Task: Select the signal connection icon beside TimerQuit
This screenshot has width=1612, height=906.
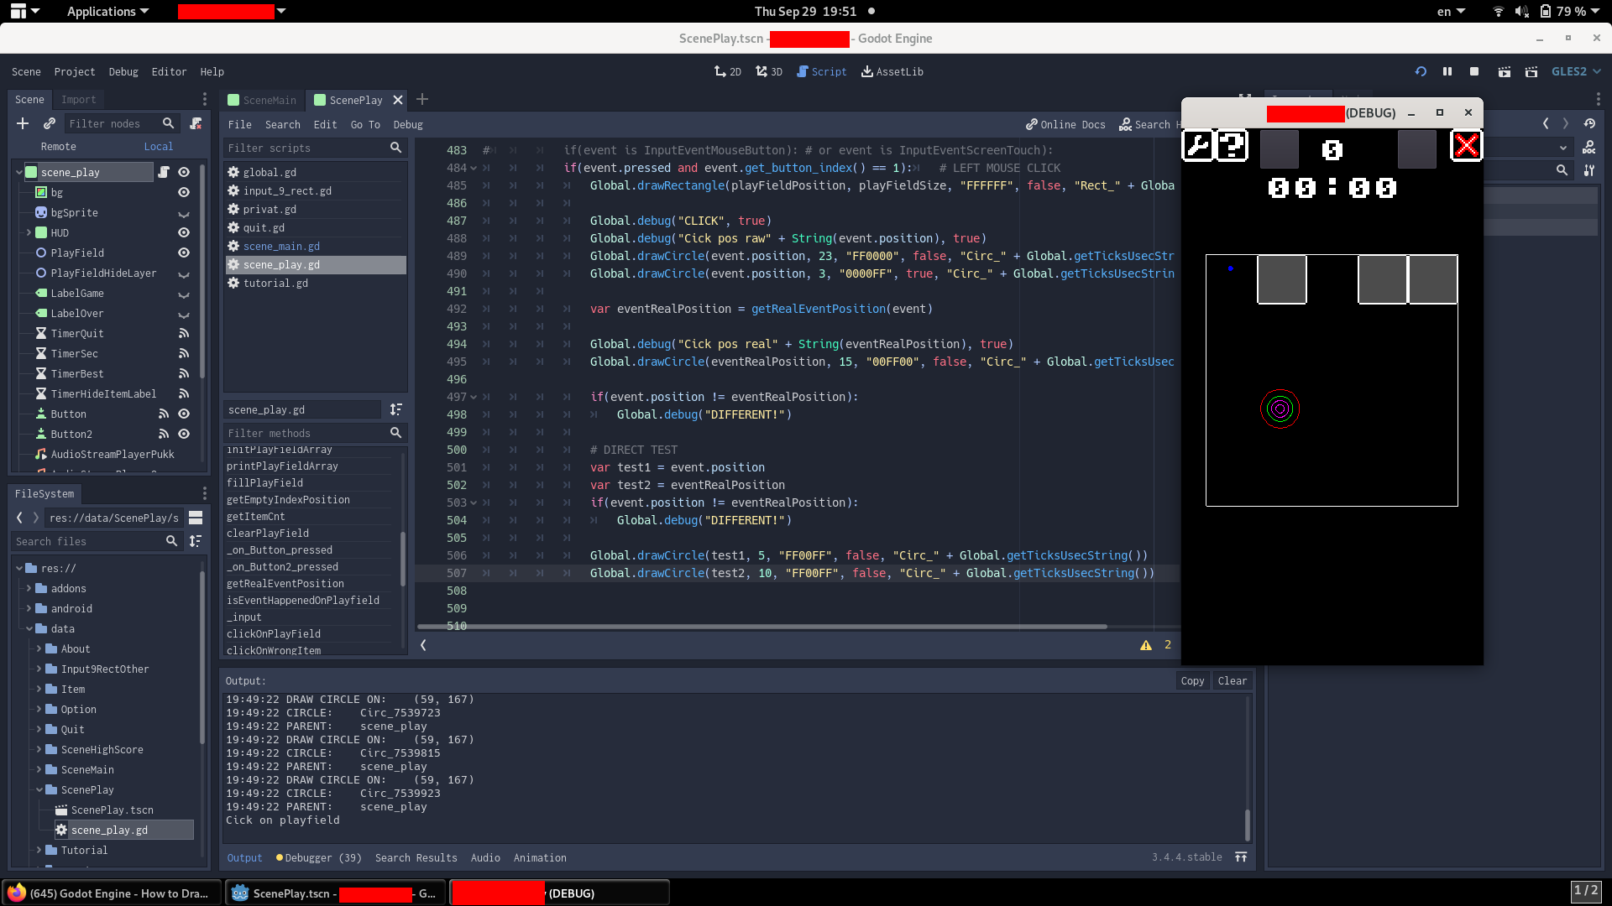Action: tap(183, 333)
